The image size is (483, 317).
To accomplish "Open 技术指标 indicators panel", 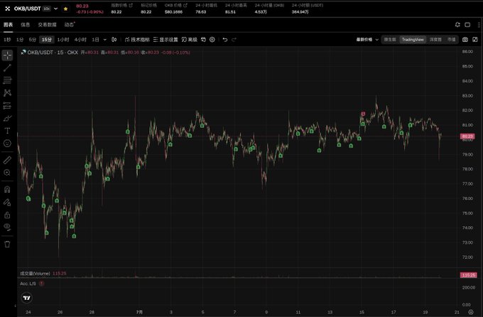I will pos(137,40).
